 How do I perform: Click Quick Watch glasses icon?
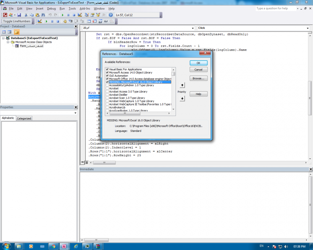tap(106, 21)
